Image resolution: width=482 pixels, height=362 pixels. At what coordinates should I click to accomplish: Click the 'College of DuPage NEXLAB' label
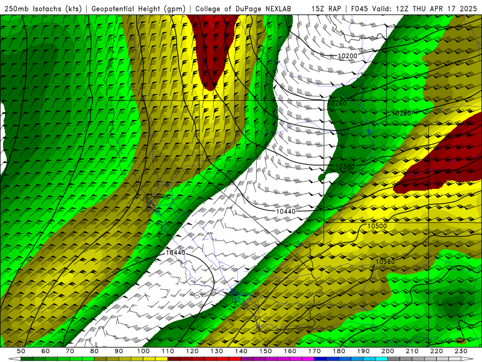243,8
